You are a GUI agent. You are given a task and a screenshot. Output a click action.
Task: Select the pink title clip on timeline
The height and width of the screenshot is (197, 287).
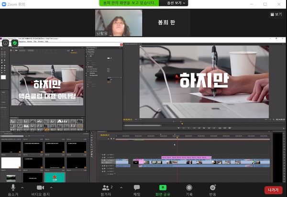click(187, 157)
